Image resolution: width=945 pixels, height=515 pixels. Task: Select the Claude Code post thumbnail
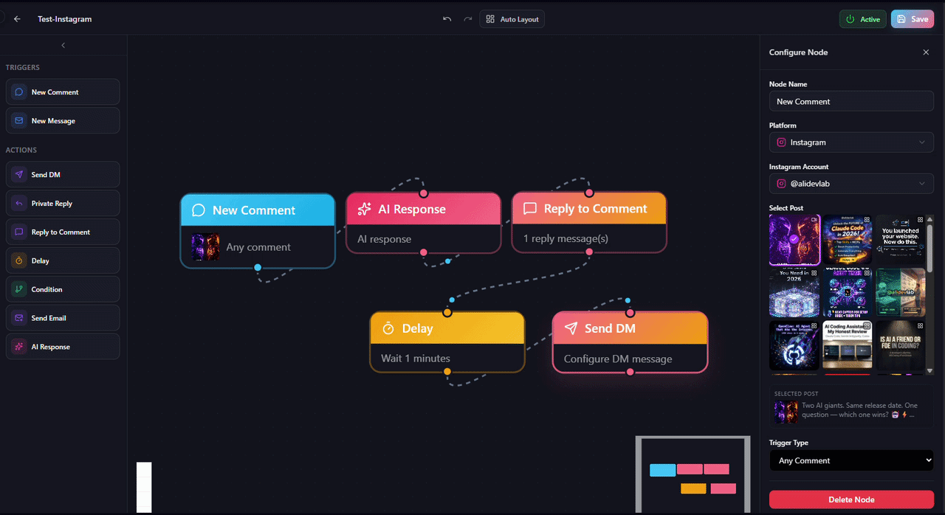pyautogui.click(x=847, y=239)
